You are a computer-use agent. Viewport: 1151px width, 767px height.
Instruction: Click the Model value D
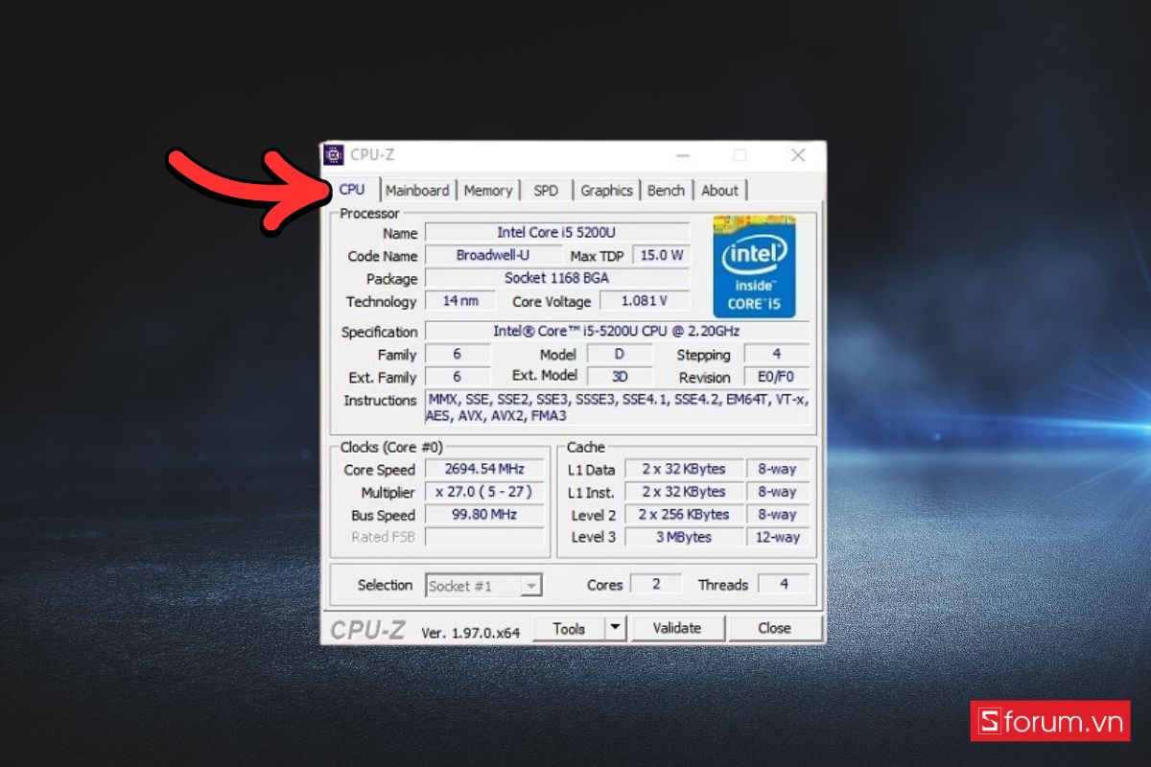point(620,355)
